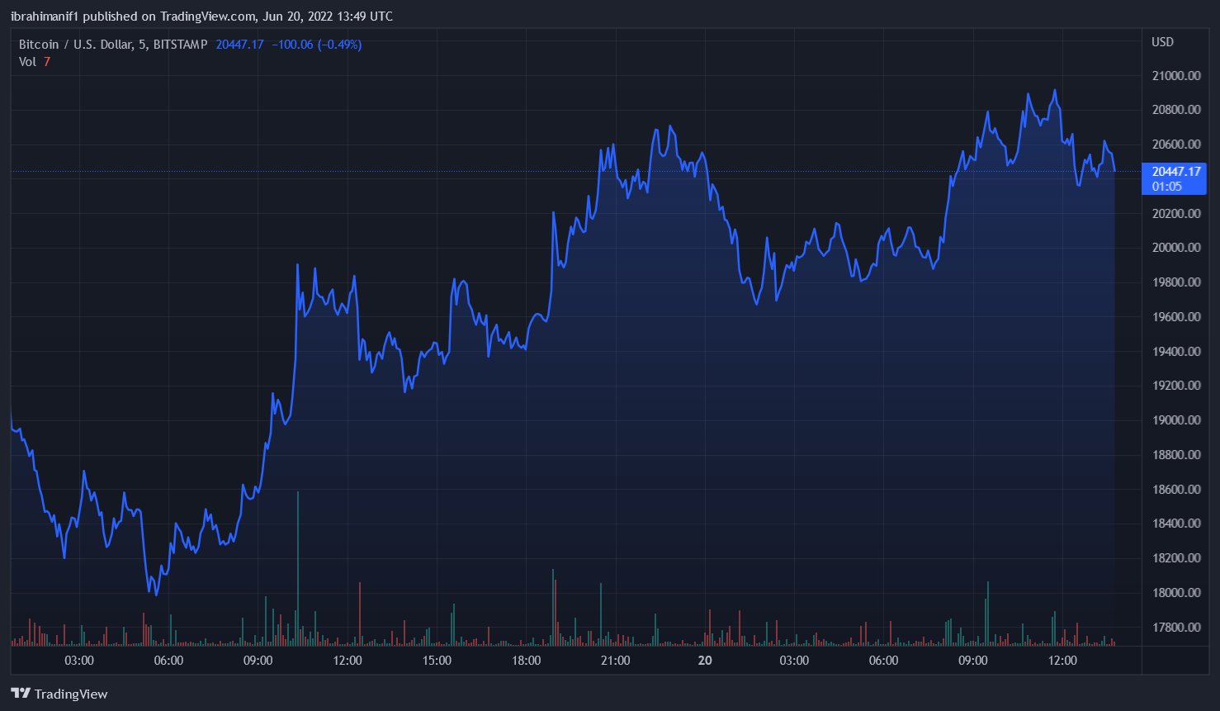
Task: Click the bar countdown timer showing 01:05
Action: [1166, 187]
